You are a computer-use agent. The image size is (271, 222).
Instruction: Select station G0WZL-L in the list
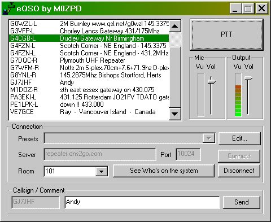click(x=89, y=24)
